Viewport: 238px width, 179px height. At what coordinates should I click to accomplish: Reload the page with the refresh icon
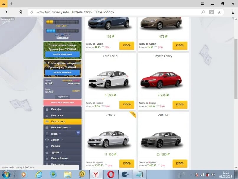[32, 12]
